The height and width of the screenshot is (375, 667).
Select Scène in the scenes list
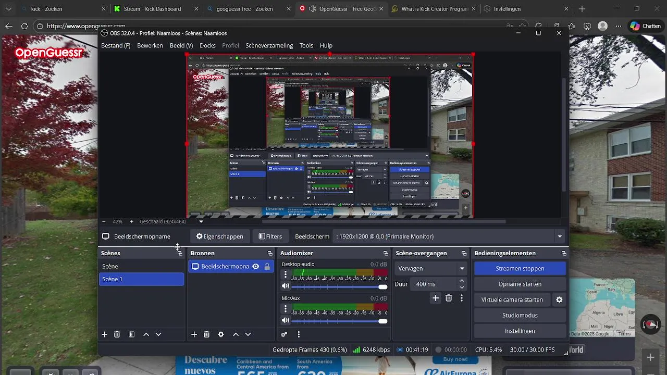coord(142,266)
